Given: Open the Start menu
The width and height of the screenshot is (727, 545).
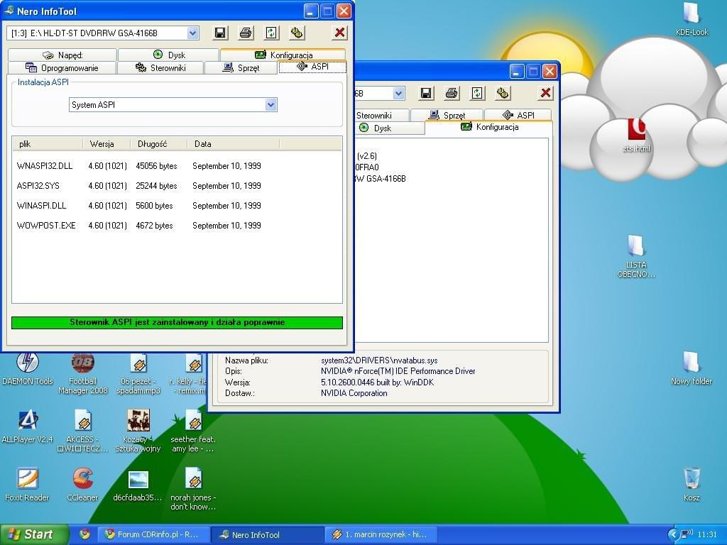Looking at the screenshot, I should [x=34, y=534].
